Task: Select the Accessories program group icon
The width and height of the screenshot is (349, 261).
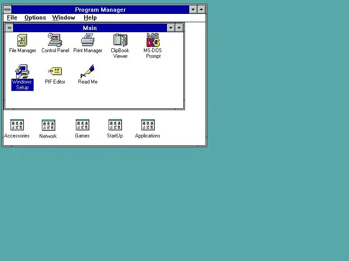Action: tap(17, 125)
